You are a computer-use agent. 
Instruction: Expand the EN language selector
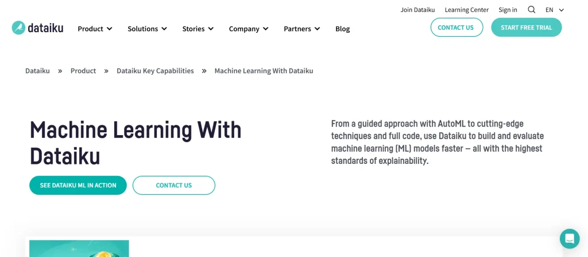point(554,10)
